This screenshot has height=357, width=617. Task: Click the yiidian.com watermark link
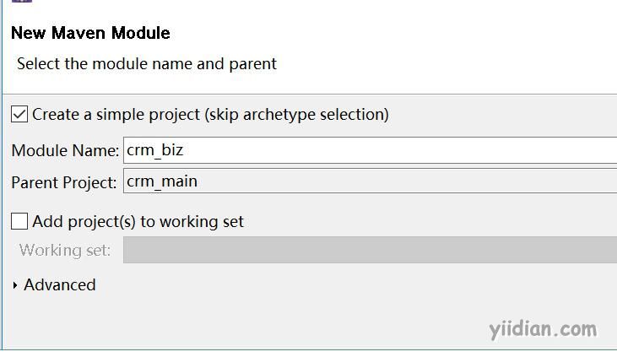pyautogui.click(x=543, y=329)
